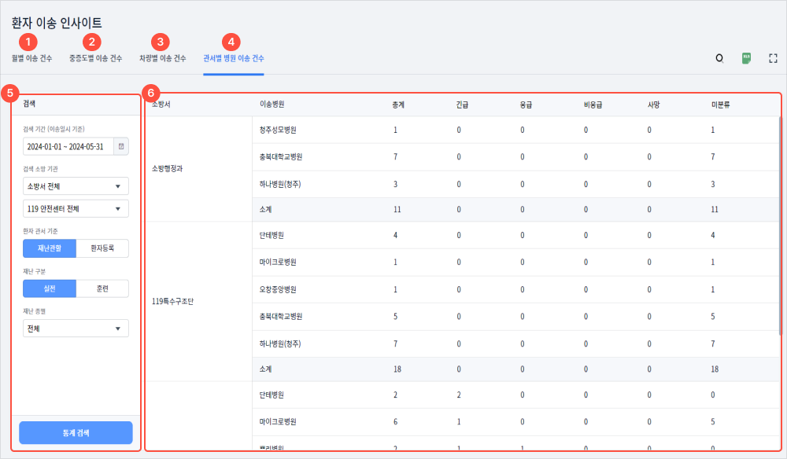This screenshot has width=787, height=459.
Task: Open the calendar icon in date field
Action: (x=120, y=146)
